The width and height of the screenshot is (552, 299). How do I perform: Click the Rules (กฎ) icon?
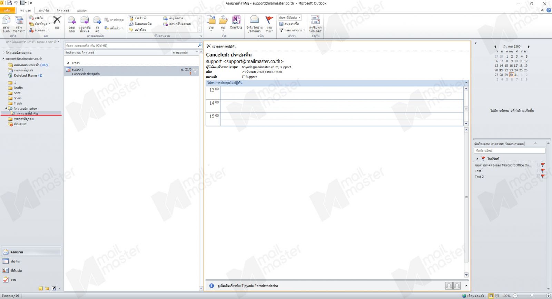pos(223,20)
